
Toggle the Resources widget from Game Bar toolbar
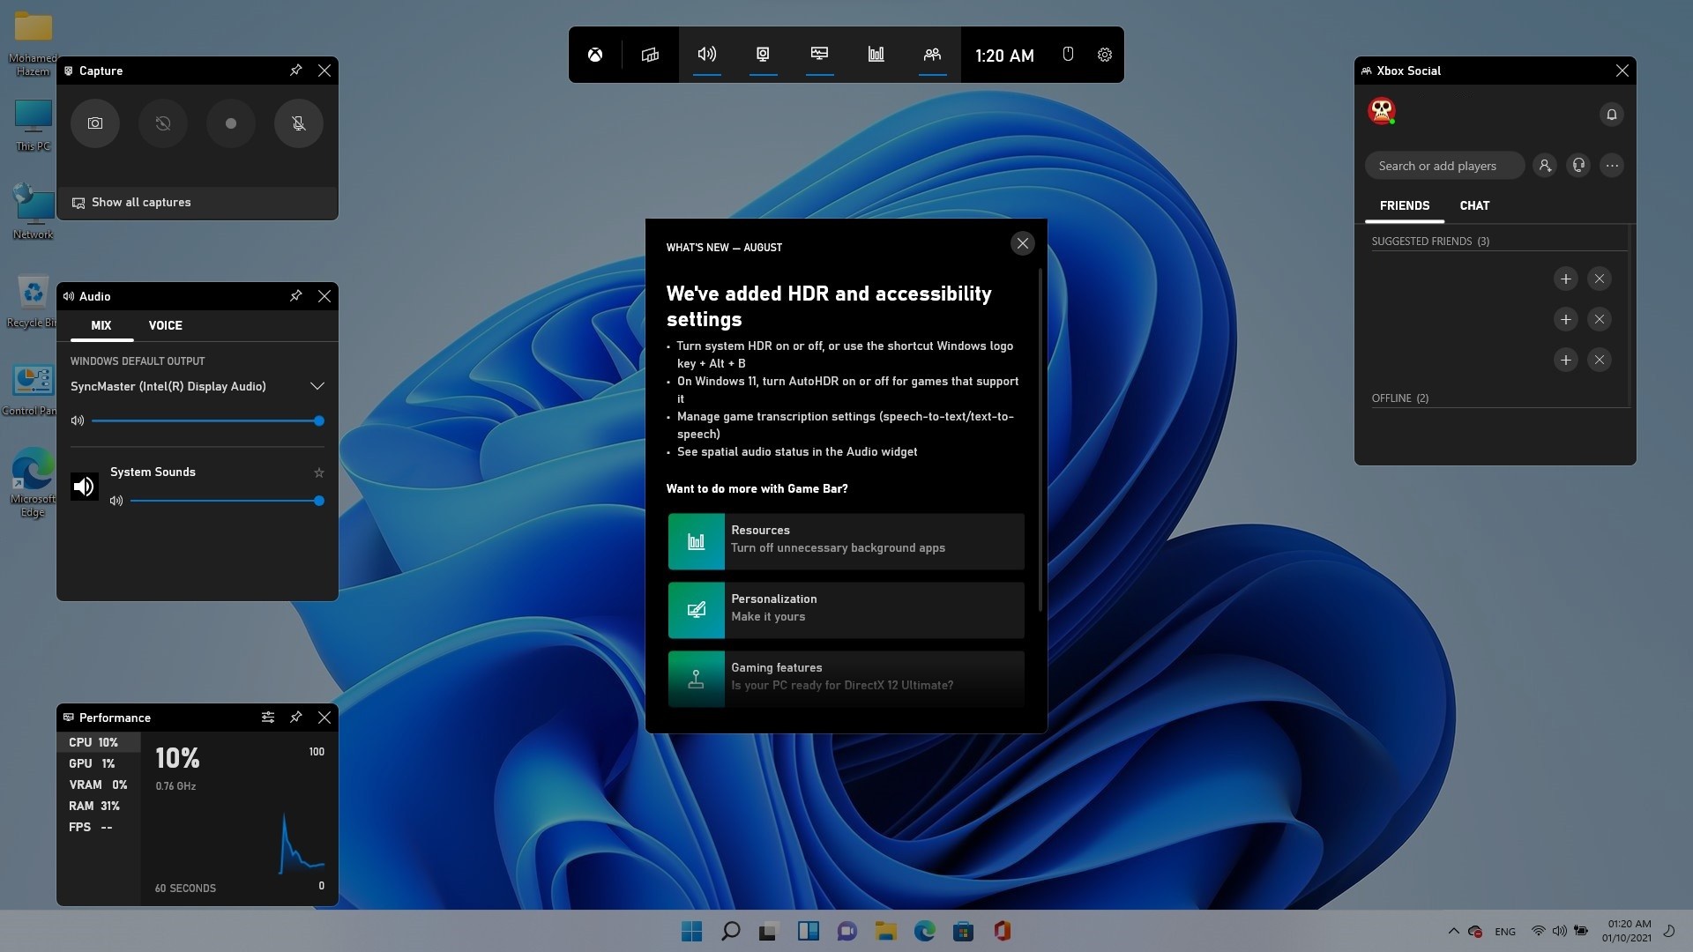[x=876, y=55]
